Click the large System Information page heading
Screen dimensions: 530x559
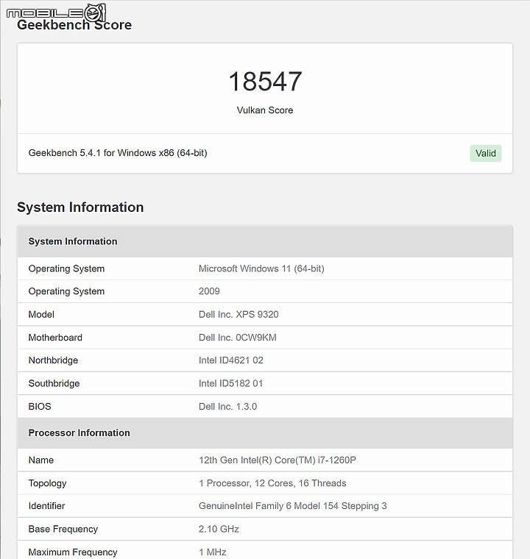pyautogui.click(x=80, y=207)
